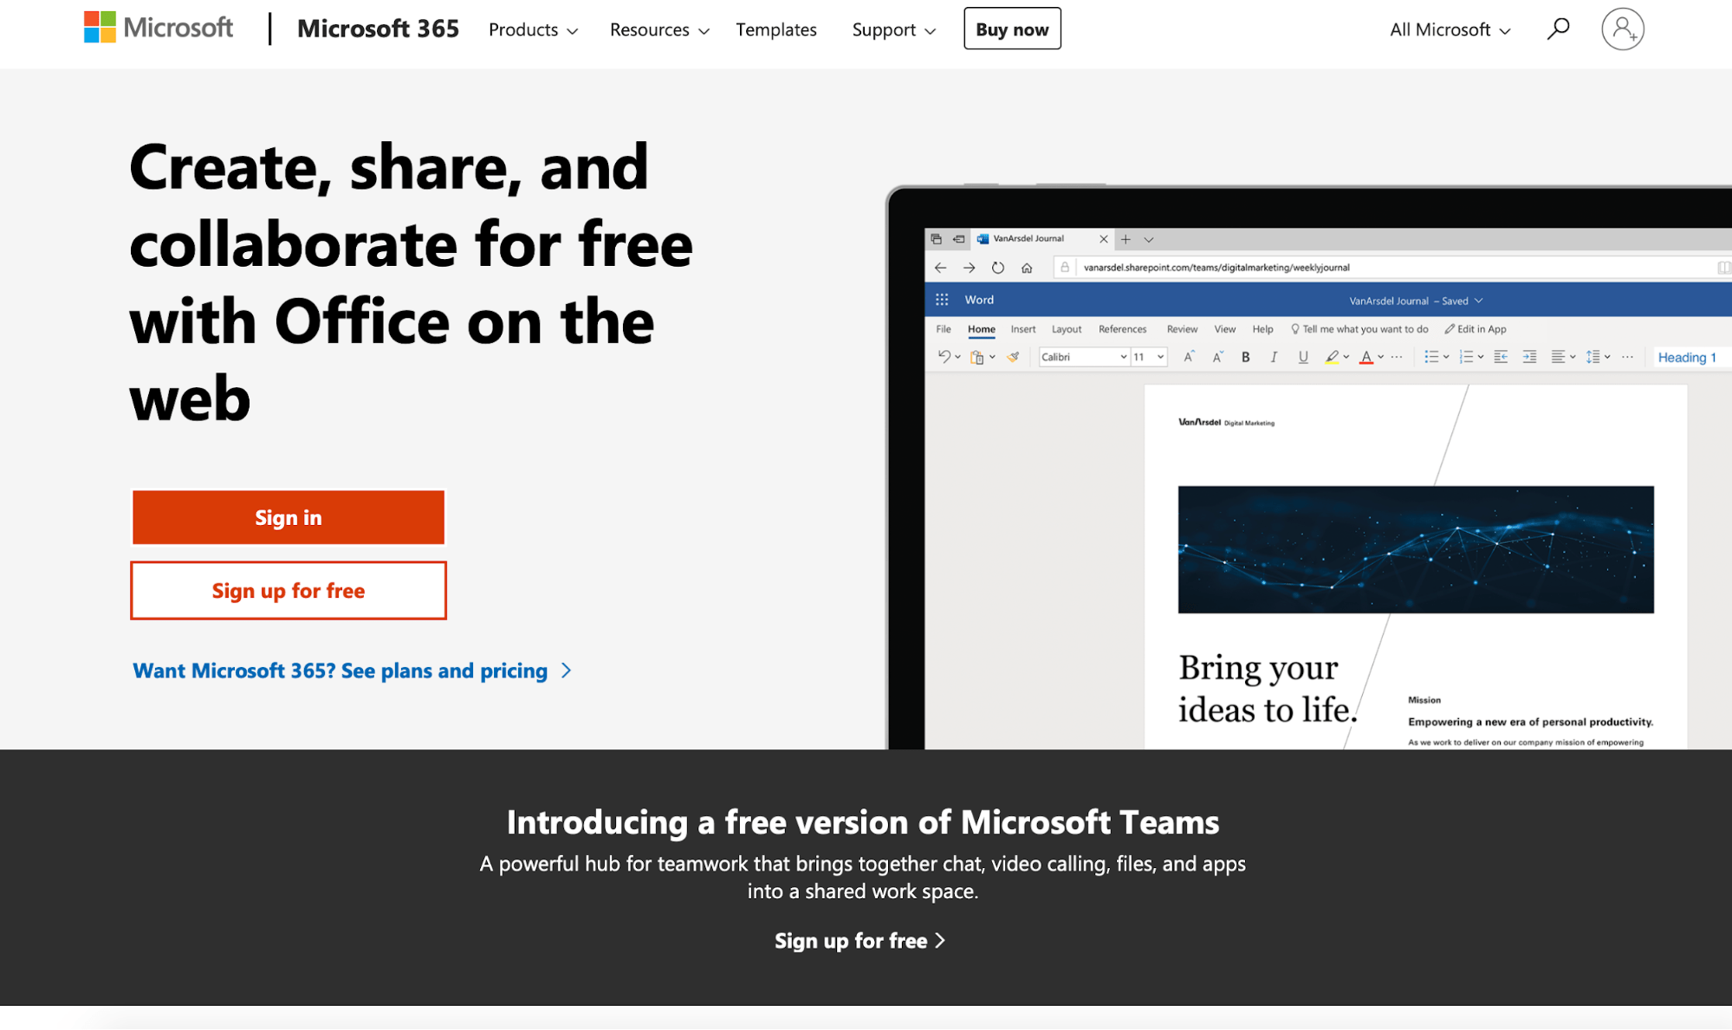Click the browser home icon in mockup
The width and height of the screenshot is (1732, 1030).
(1027, 268)
